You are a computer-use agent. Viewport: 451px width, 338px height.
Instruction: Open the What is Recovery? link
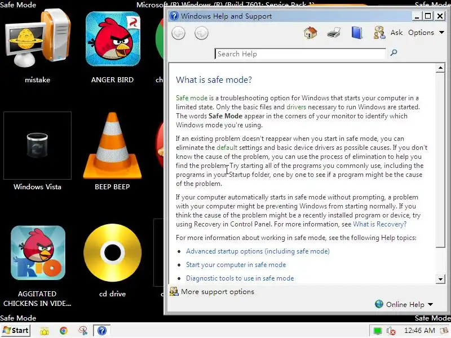tap(379, 224)
